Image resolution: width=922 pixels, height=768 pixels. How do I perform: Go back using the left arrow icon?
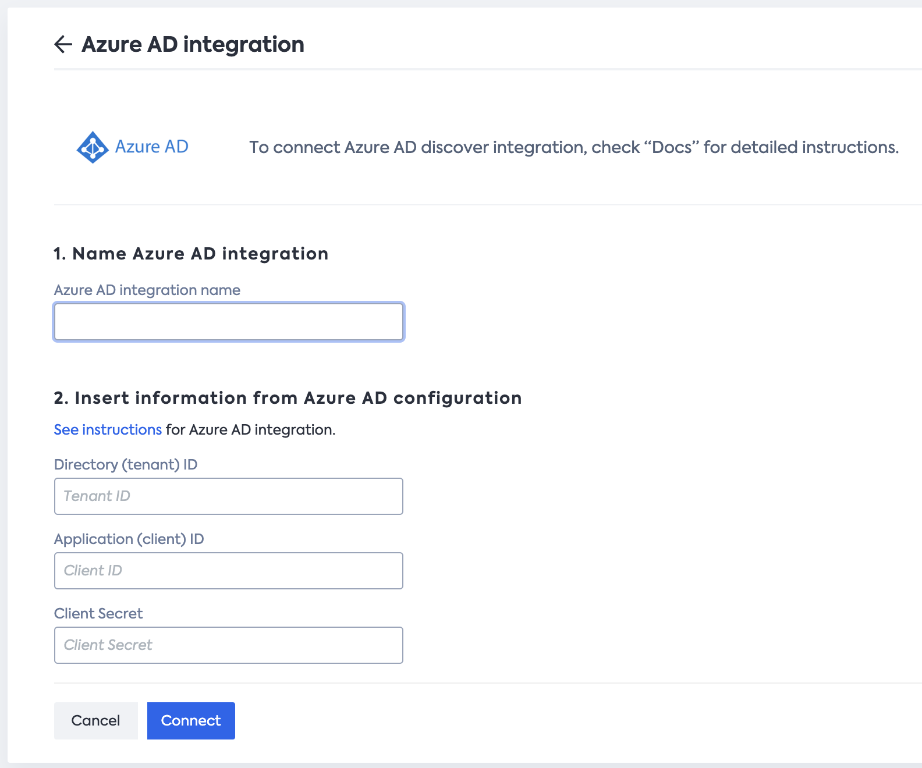(x=63, y=44)
